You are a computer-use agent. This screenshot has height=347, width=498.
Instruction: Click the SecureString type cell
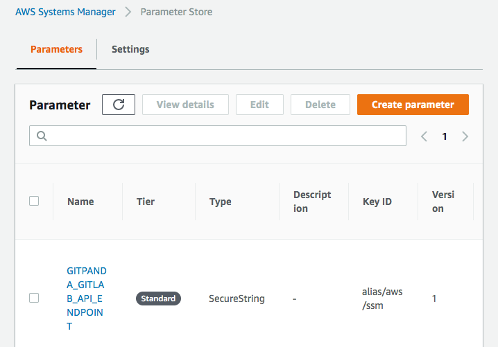pyautogui.click(x=237, y=299)
